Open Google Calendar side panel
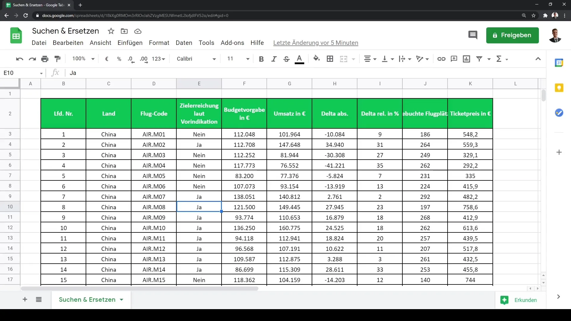This screenshot has width=571, height=321. coord(559,63)
